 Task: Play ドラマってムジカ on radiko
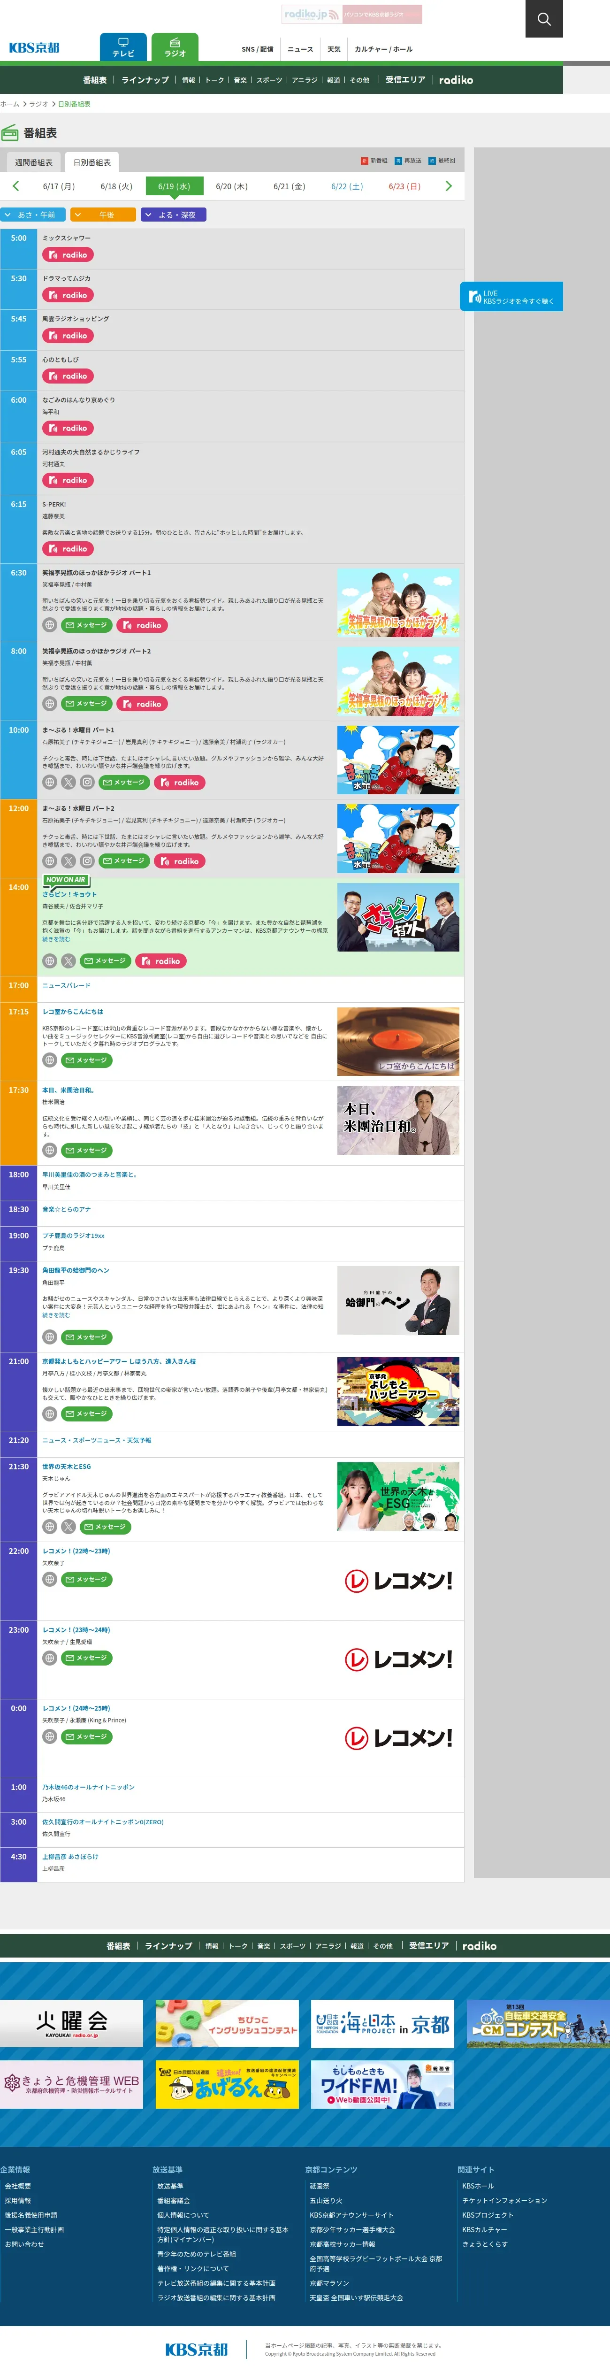68,296
